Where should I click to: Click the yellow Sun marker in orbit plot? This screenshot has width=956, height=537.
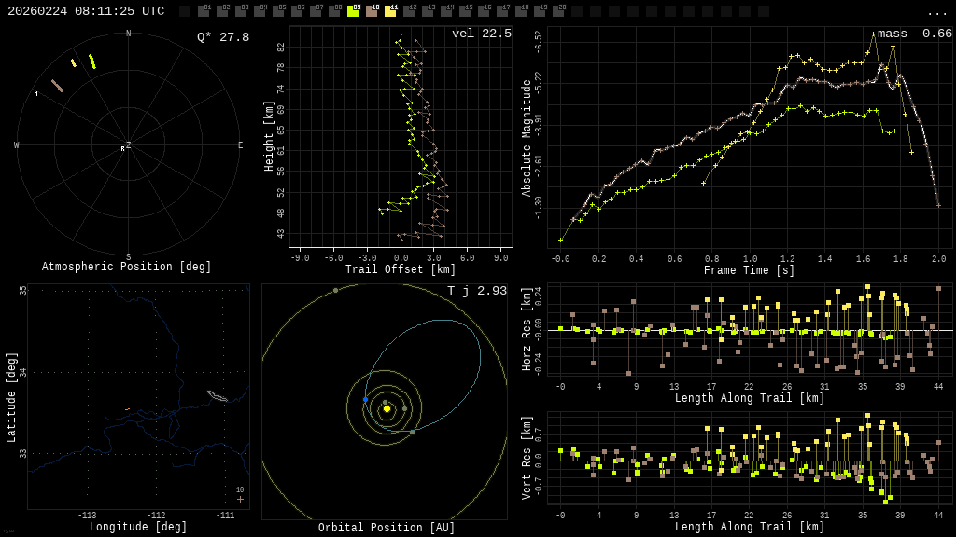[387, 408]
